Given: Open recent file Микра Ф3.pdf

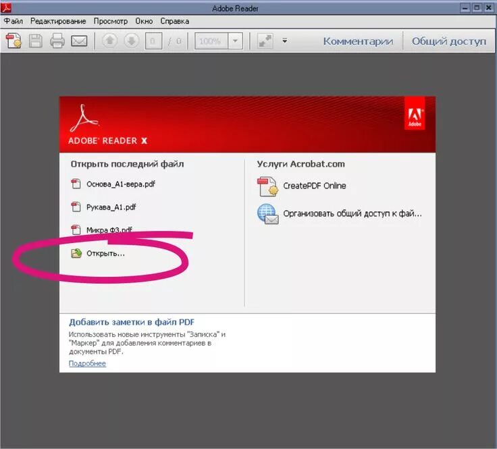Looking at the screenshot, I should [109, 230].
